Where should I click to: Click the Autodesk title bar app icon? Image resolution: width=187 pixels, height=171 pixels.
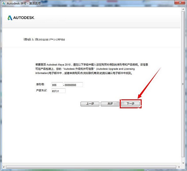click(x=4, y=3)
